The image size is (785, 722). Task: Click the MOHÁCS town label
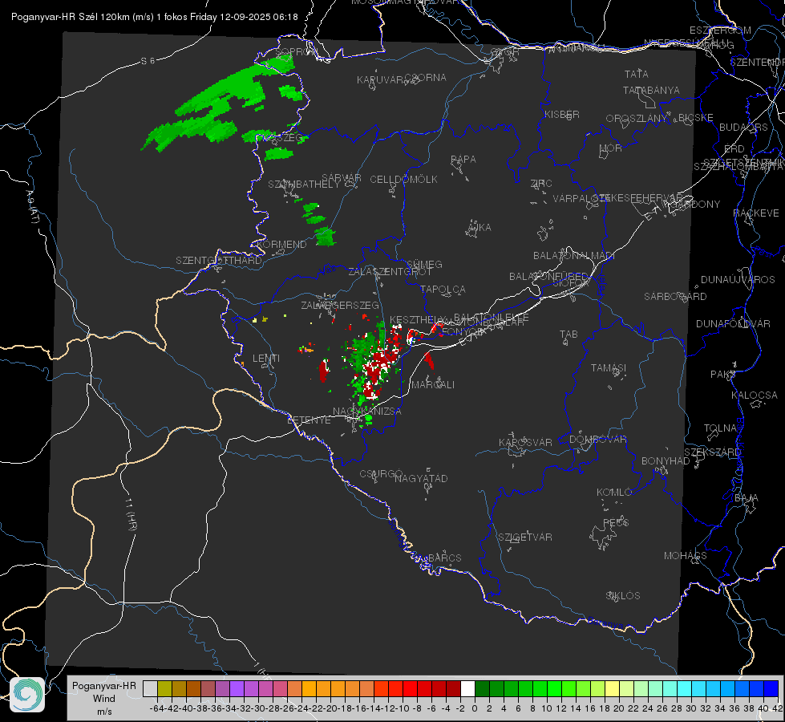686,556
